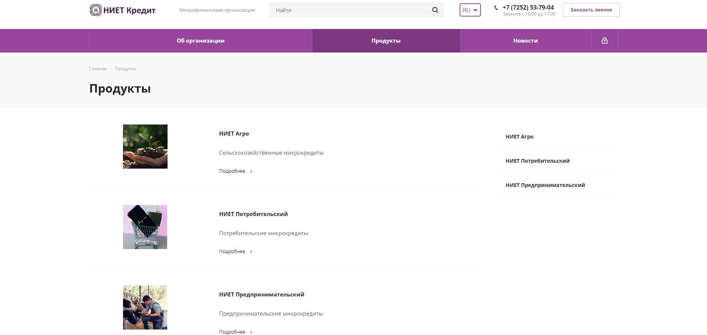Select НИЕТ Потребительский in the sidebar
Viewport: 707px width, 335px height.
tap(537, 161)
